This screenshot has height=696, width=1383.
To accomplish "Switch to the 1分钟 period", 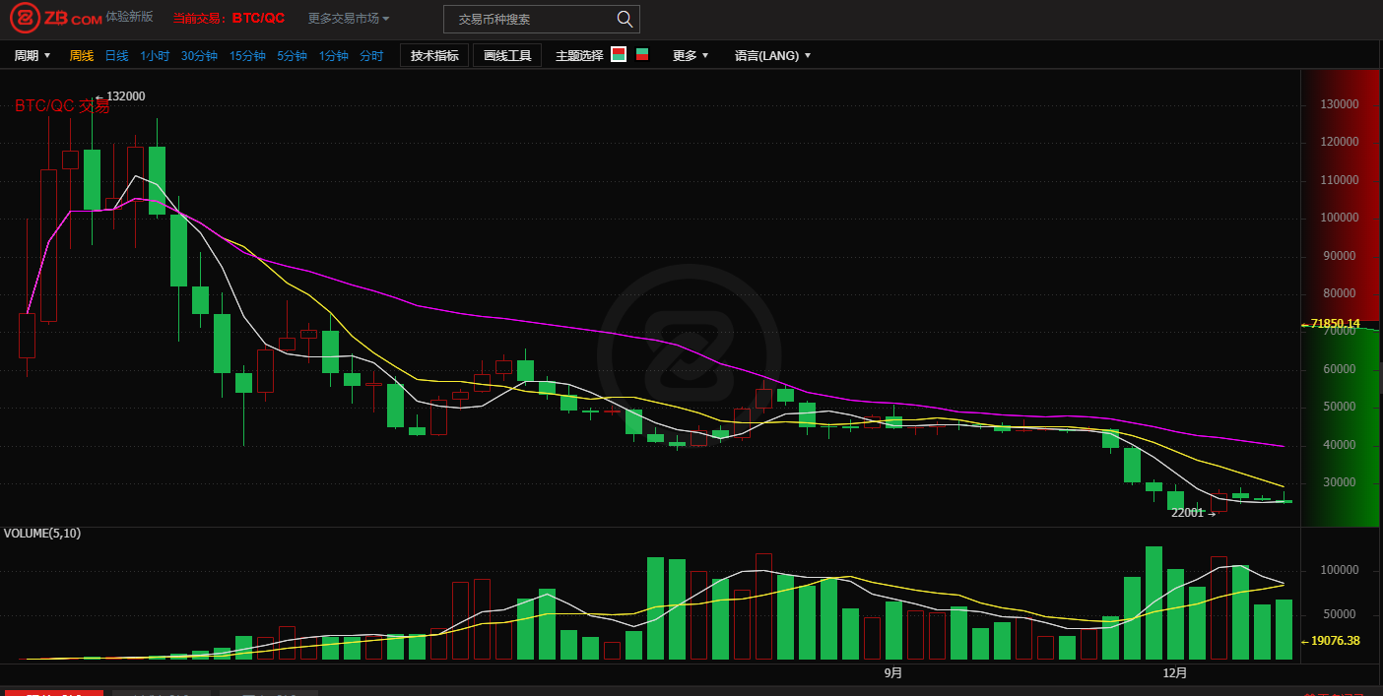I will tap(334, 56).
